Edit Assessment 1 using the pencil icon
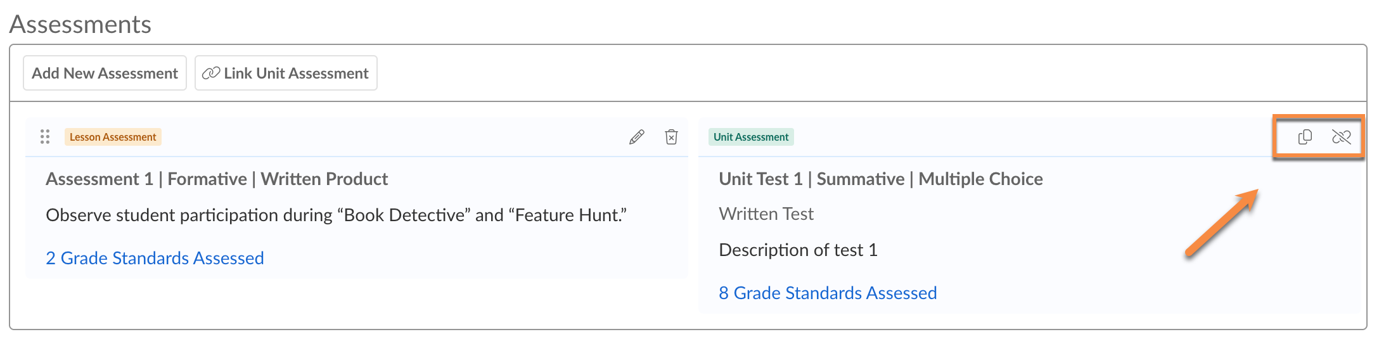Viewport: 1379px width, 346px height. pos(636,137)
